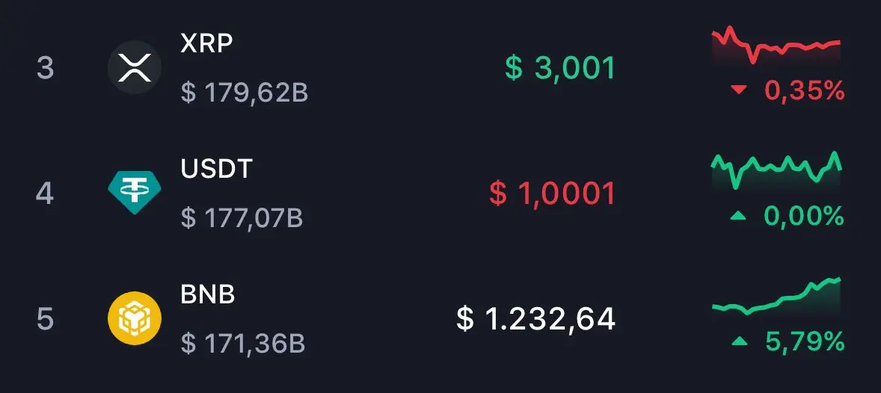881x393 pixels.
Task: Select the XRP coin name
Action: click(x=206, y=43)
